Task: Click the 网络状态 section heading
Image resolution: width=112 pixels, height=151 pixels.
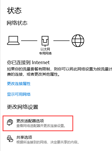Action: (x=17, y=23)
